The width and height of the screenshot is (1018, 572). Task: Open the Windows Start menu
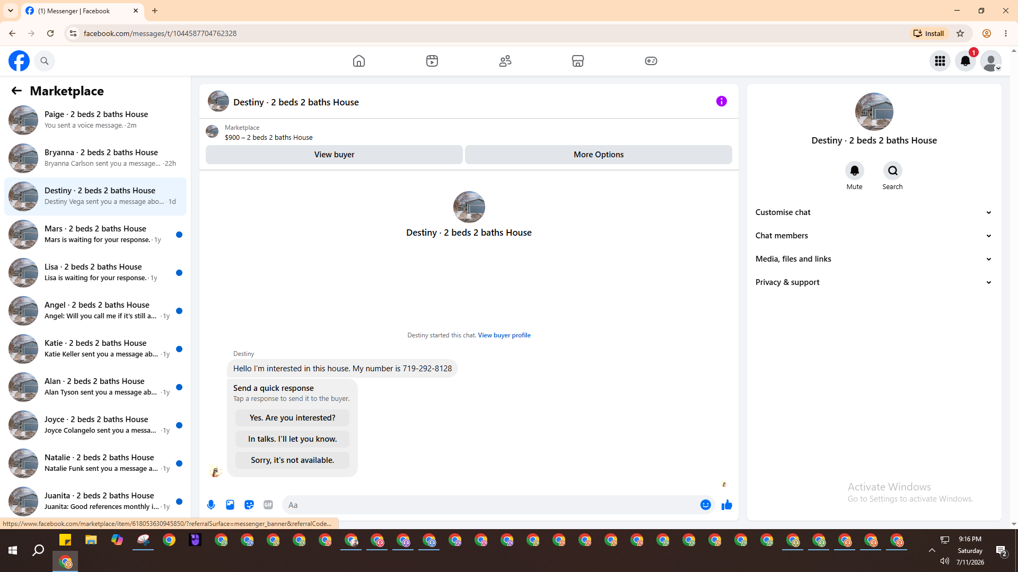pos(13,551)
